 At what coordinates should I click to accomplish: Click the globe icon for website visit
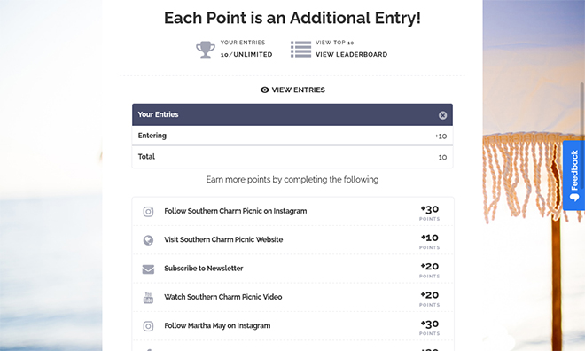(148, 240)
